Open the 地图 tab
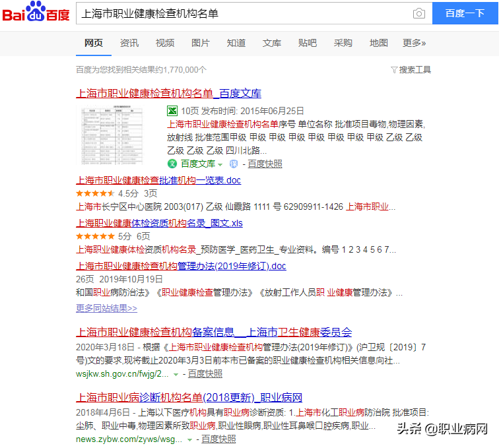Screen dimensions: 499x446 [379, 43]
